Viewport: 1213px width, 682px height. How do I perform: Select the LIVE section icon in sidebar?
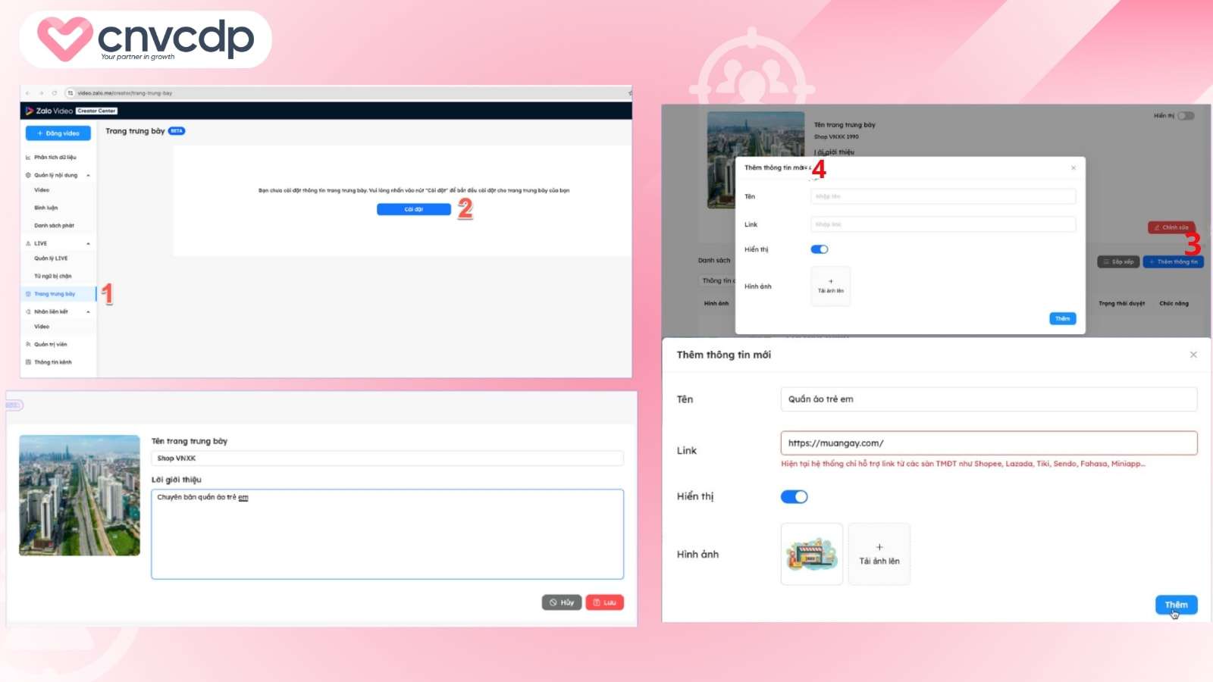point(27,242)
